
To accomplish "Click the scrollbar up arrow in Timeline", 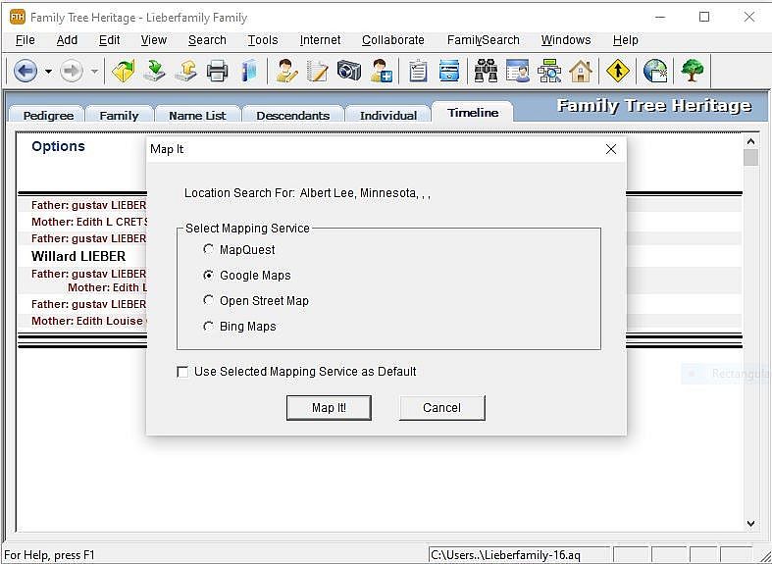I will tap(750, 142).
